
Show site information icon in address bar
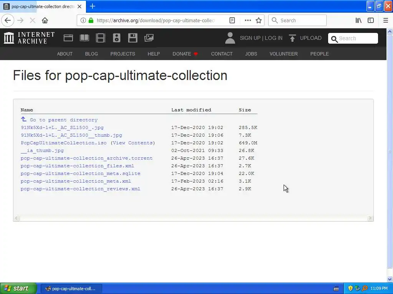click(83, 21)
